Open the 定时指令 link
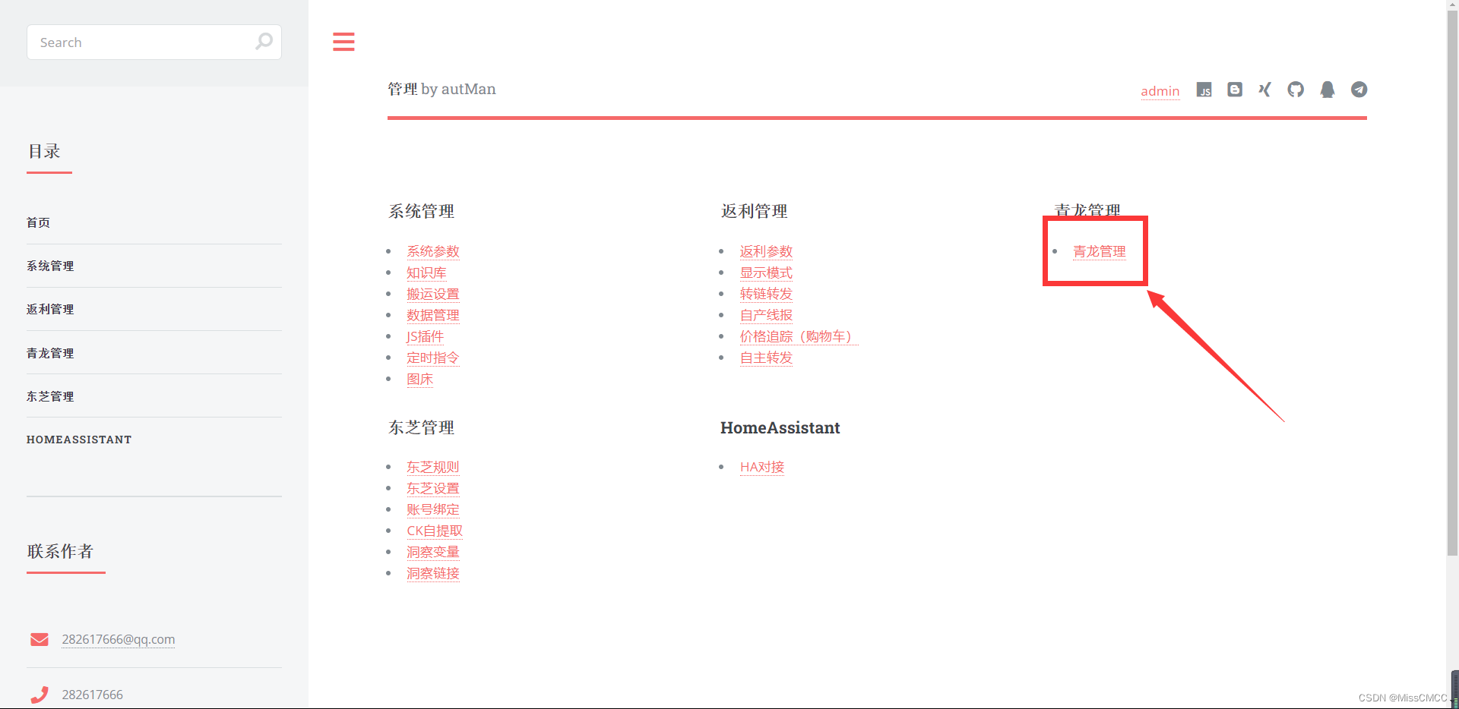The width and height of the screenshot is (1459, 709). tap(433, 358)
